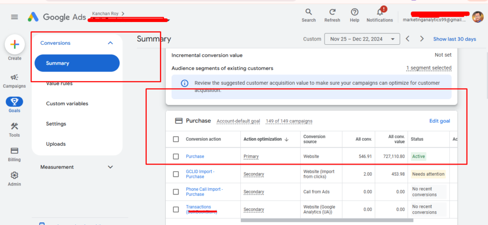Check the GCLID Import - Purchase checkbox

click(x=176, y=174)
